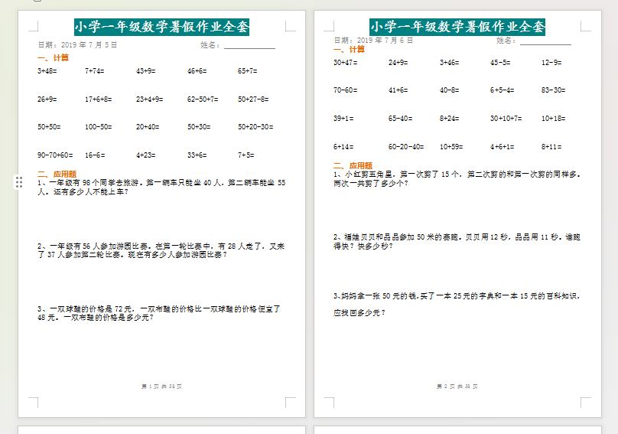Click the name blank line on the first page
This screenshot has width=618, height=434.
tap(249, 45)
